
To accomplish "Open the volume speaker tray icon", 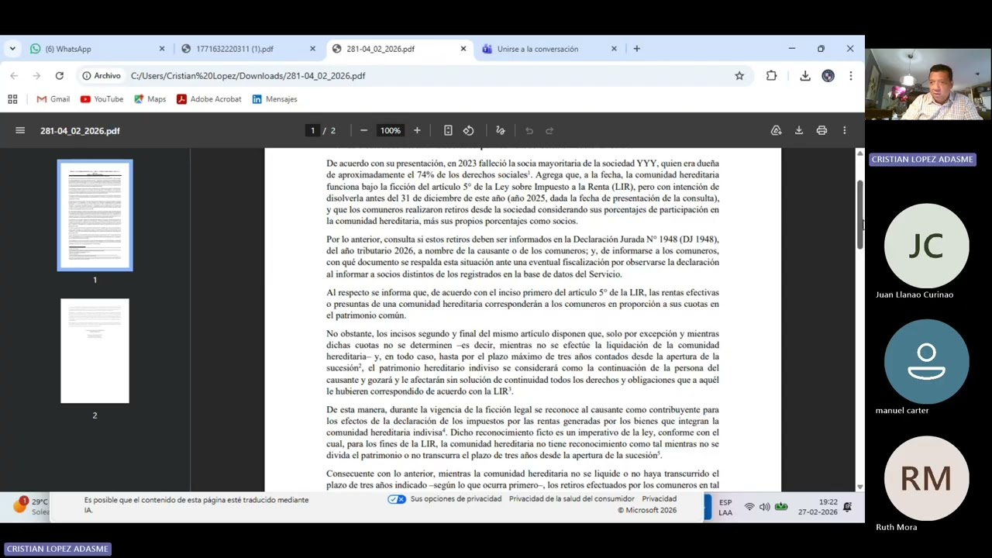I will (765, 507).
